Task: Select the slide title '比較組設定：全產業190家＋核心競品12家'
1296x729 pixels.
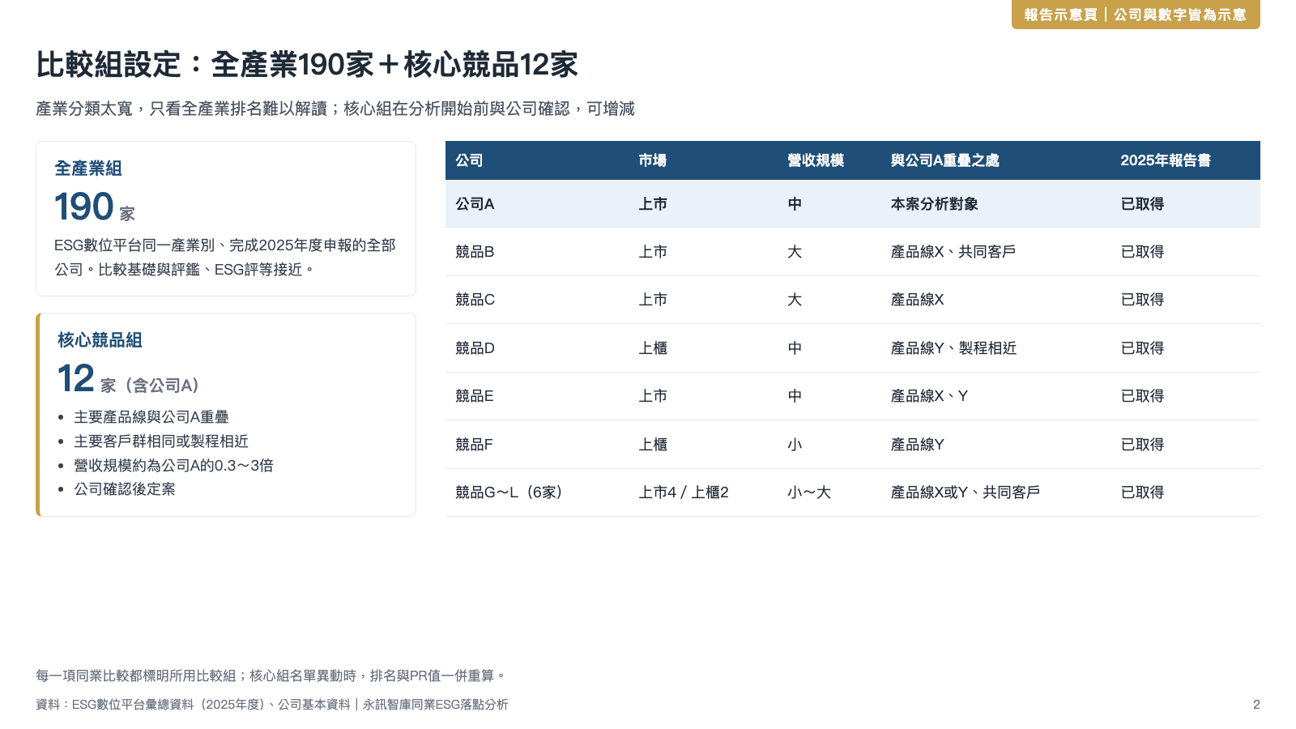Action: [x=307, y=65]
